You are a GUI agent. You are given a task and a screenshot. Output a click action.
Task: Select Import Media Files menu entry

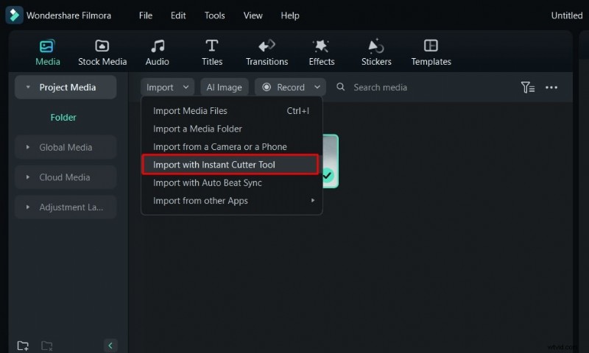click(190, 111)
